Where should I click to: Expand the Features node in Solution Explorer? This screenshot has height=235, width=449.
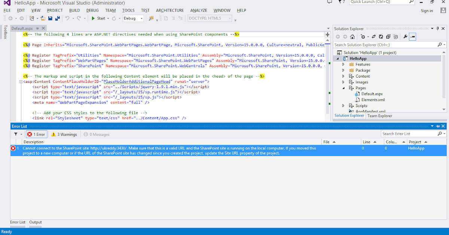(x=343, y=64)
